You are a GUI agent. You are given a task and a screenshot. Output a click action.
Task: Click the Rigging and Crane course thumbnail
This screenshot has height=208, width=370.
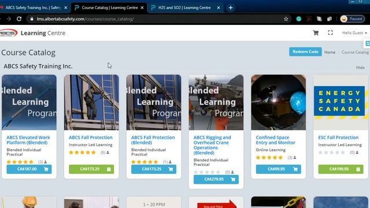216,102
